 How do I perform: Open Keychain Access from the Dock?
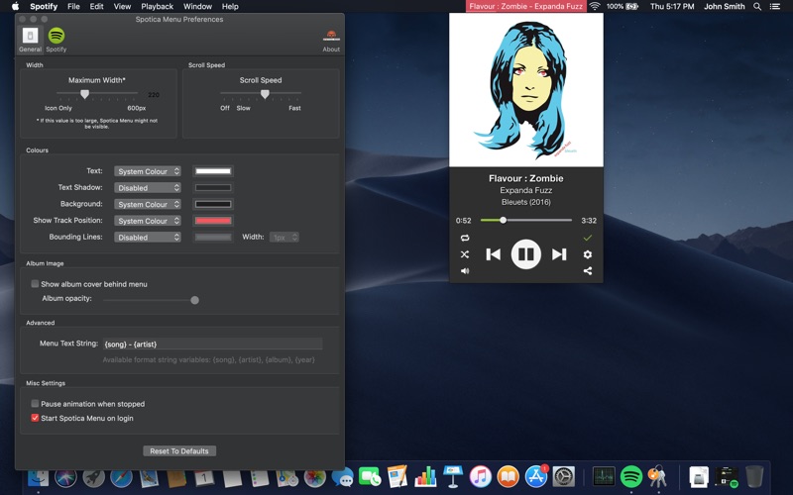tap(657, 476)
